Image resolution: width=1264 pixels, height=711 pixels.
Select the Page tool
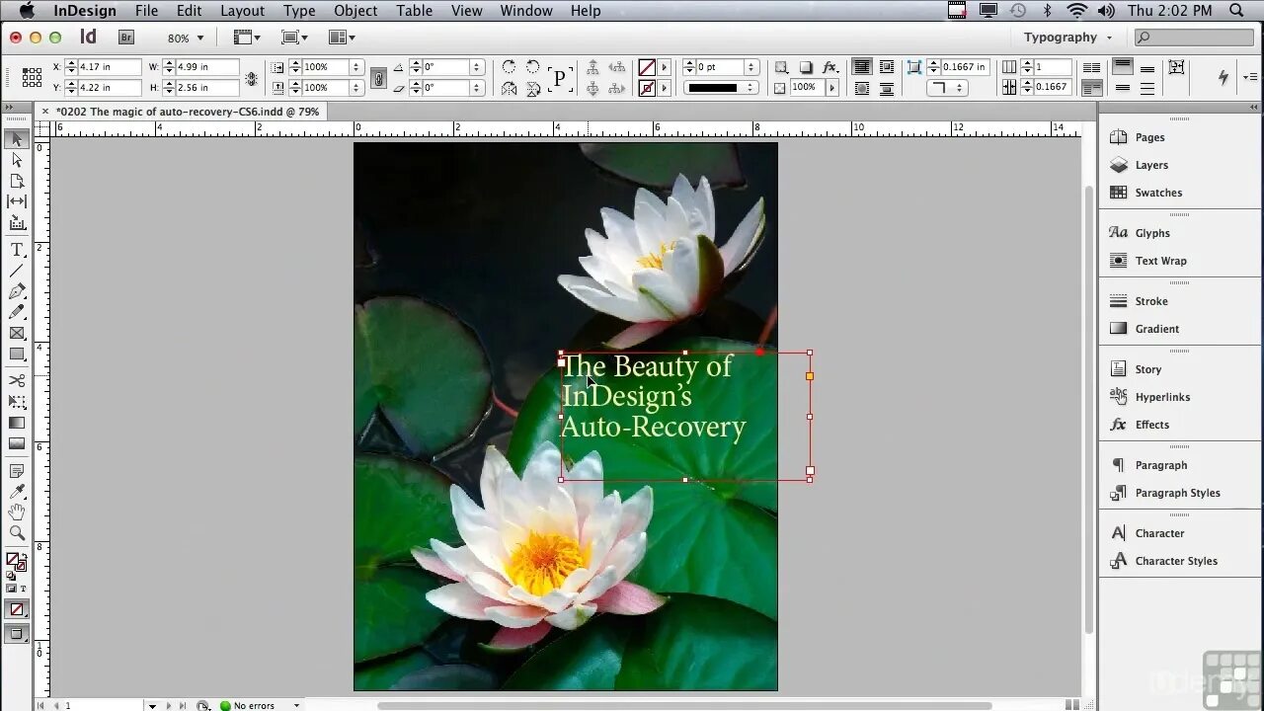(17, 181)
